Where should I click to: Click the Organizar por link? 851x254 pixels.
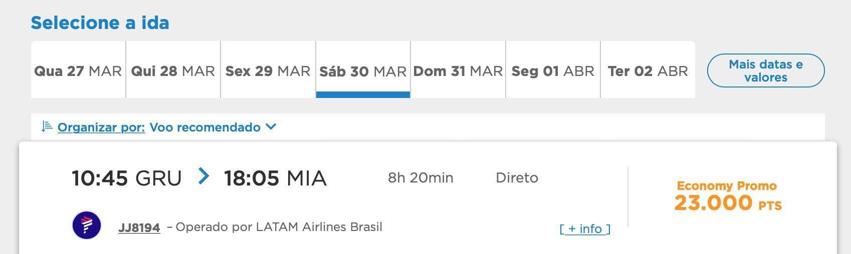[x=101, y=127]
